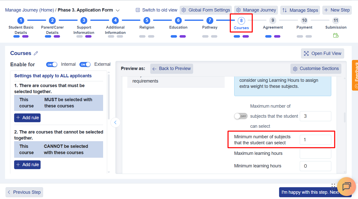Toggle the External enable switch
Image resolution: width=358 pixels, height=199 pixels.
(85, 64)
